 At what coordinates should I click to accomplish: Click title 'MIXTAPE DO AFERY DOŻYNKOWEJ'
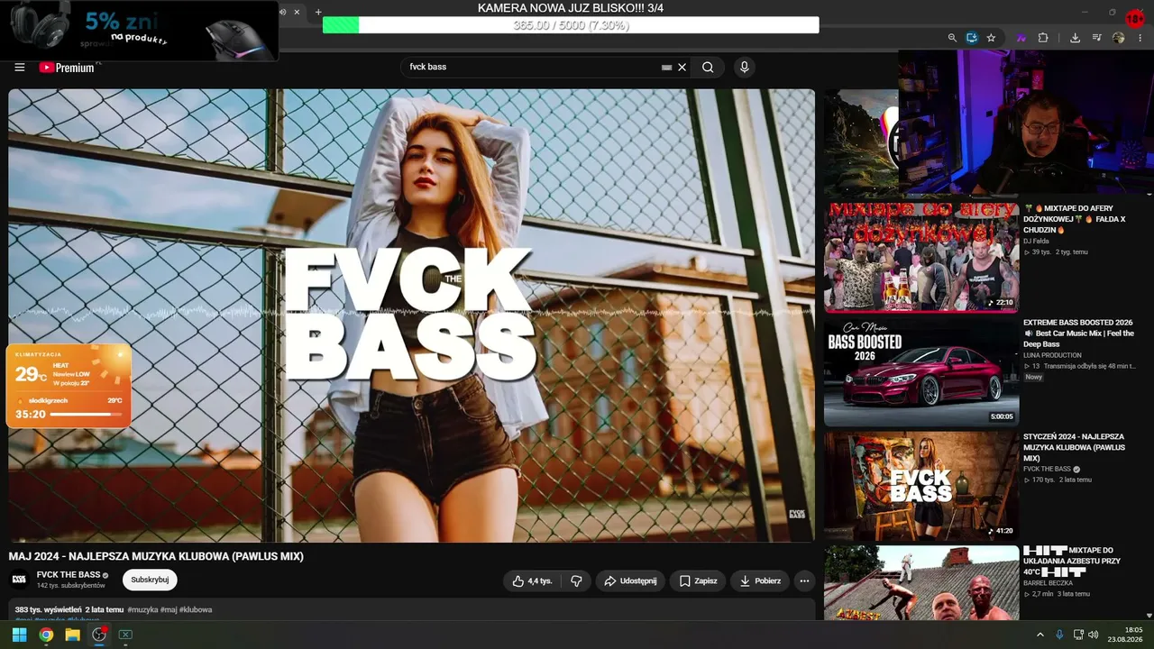1075,219
